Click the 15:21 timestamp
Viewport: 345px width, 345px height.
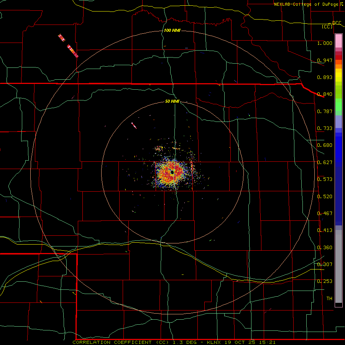pyautogui.click(x=267, y=342)
